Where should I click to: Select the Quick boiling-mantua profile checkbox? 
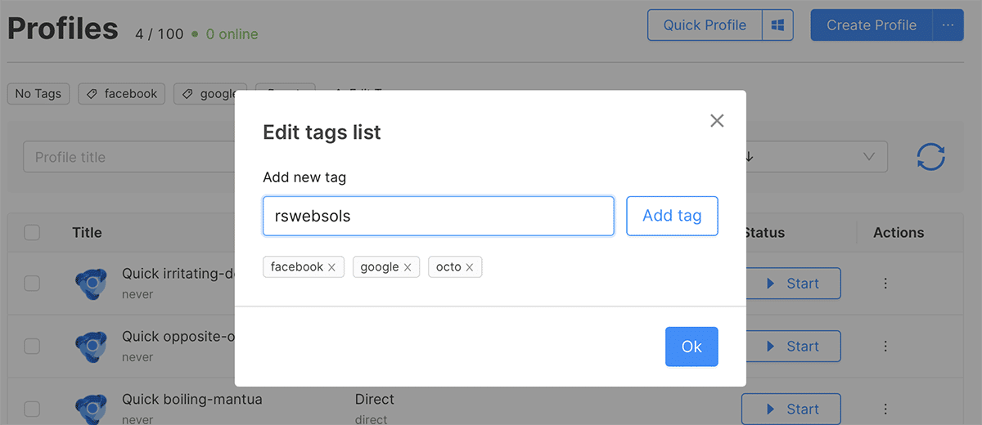click(32, 409)
